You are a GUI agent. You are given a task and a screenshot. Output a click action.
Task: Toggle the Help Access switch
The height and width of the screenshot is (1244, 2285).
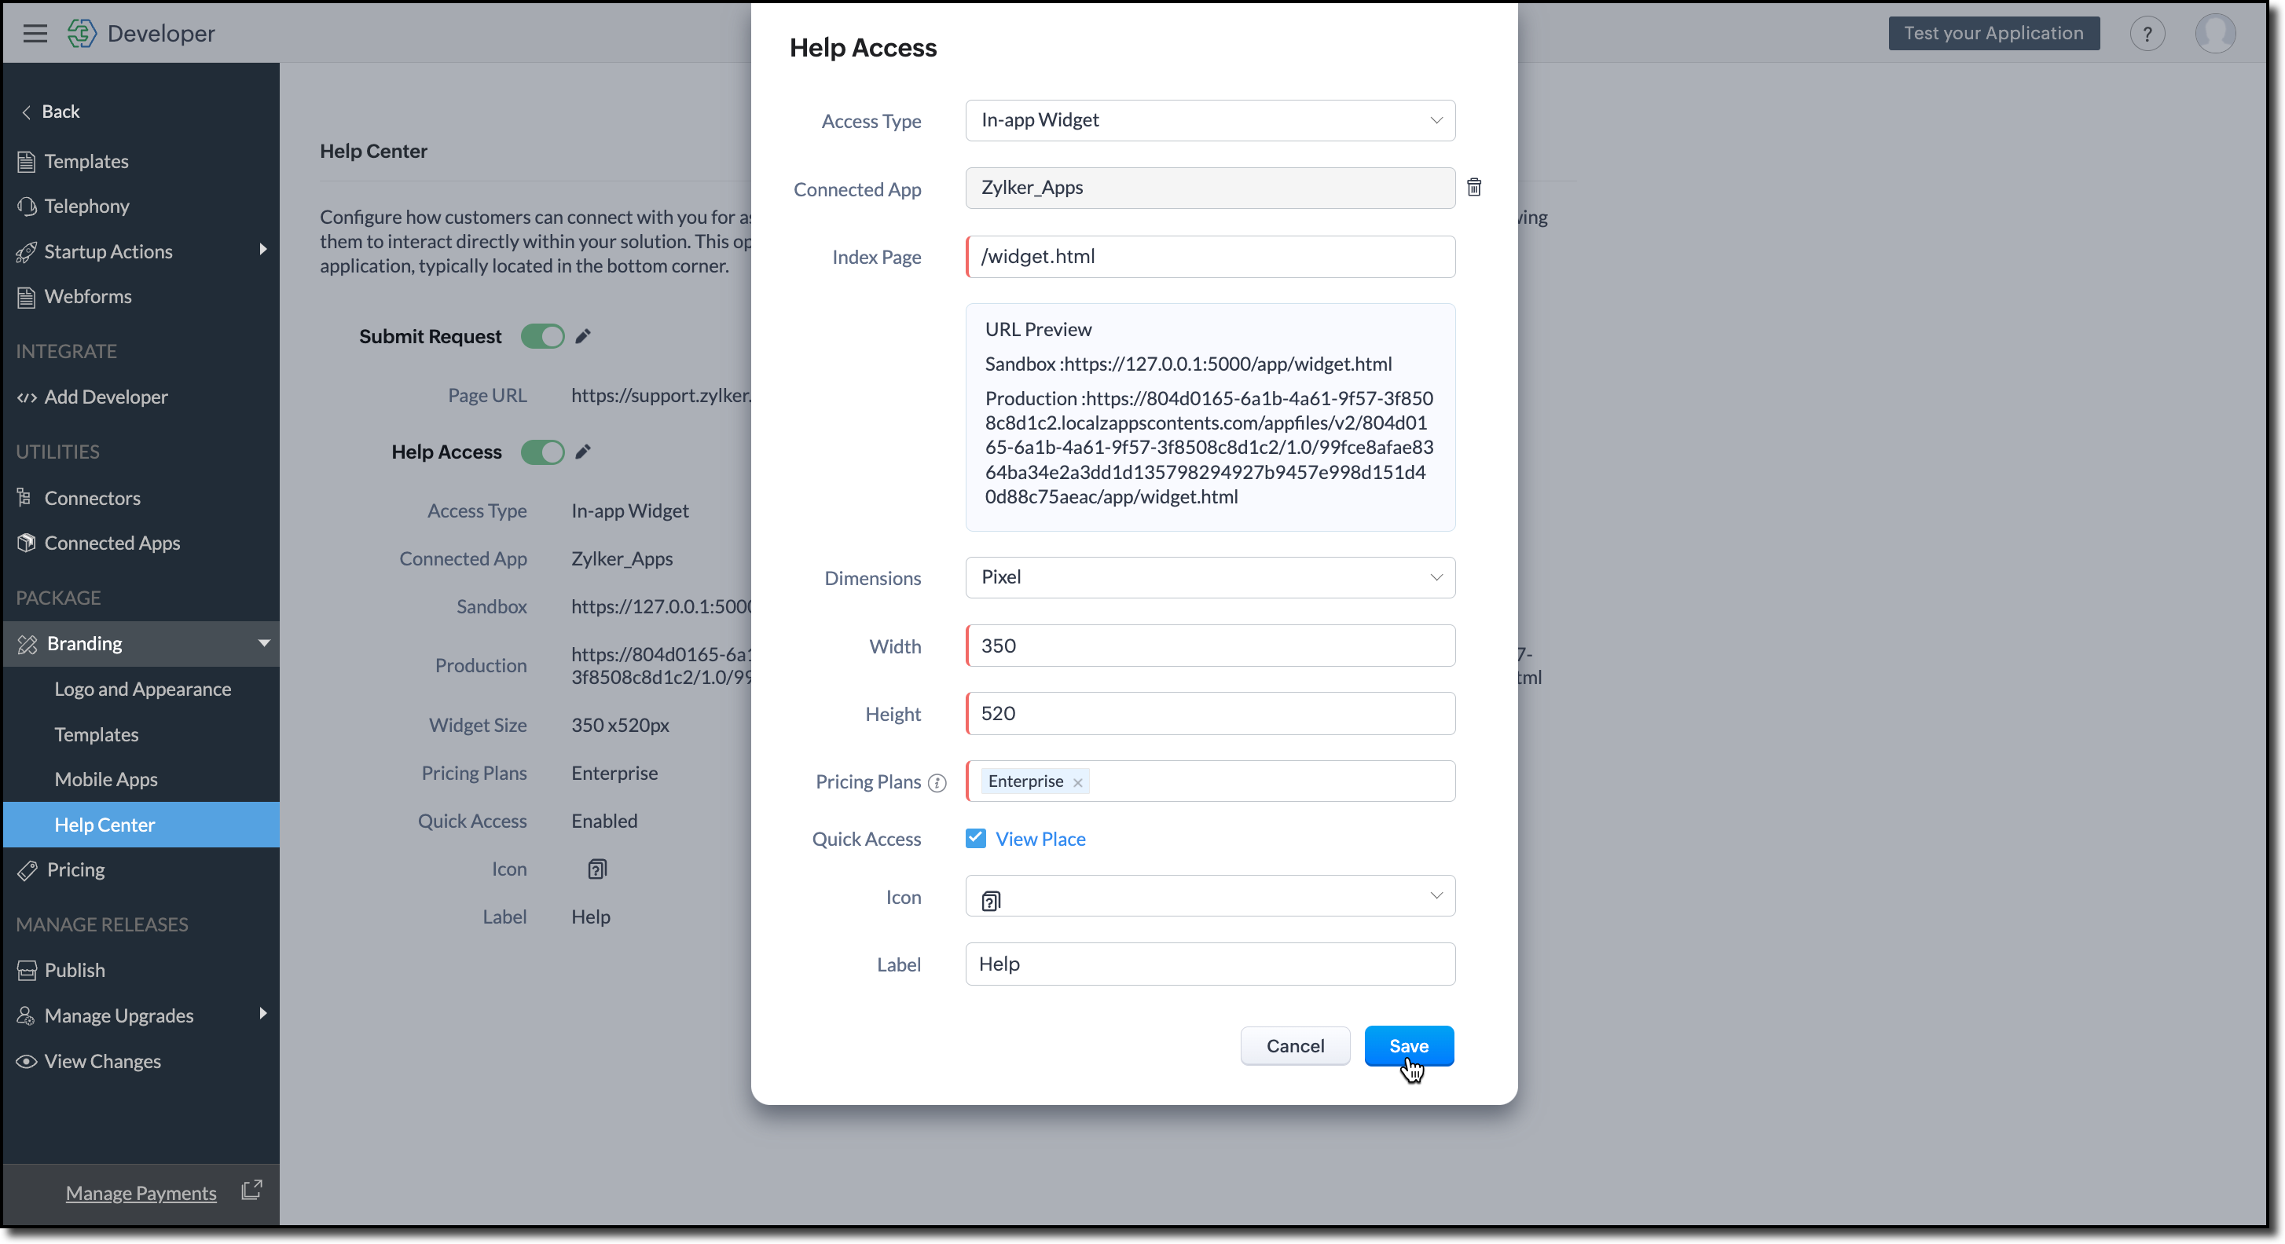point(542,452)
